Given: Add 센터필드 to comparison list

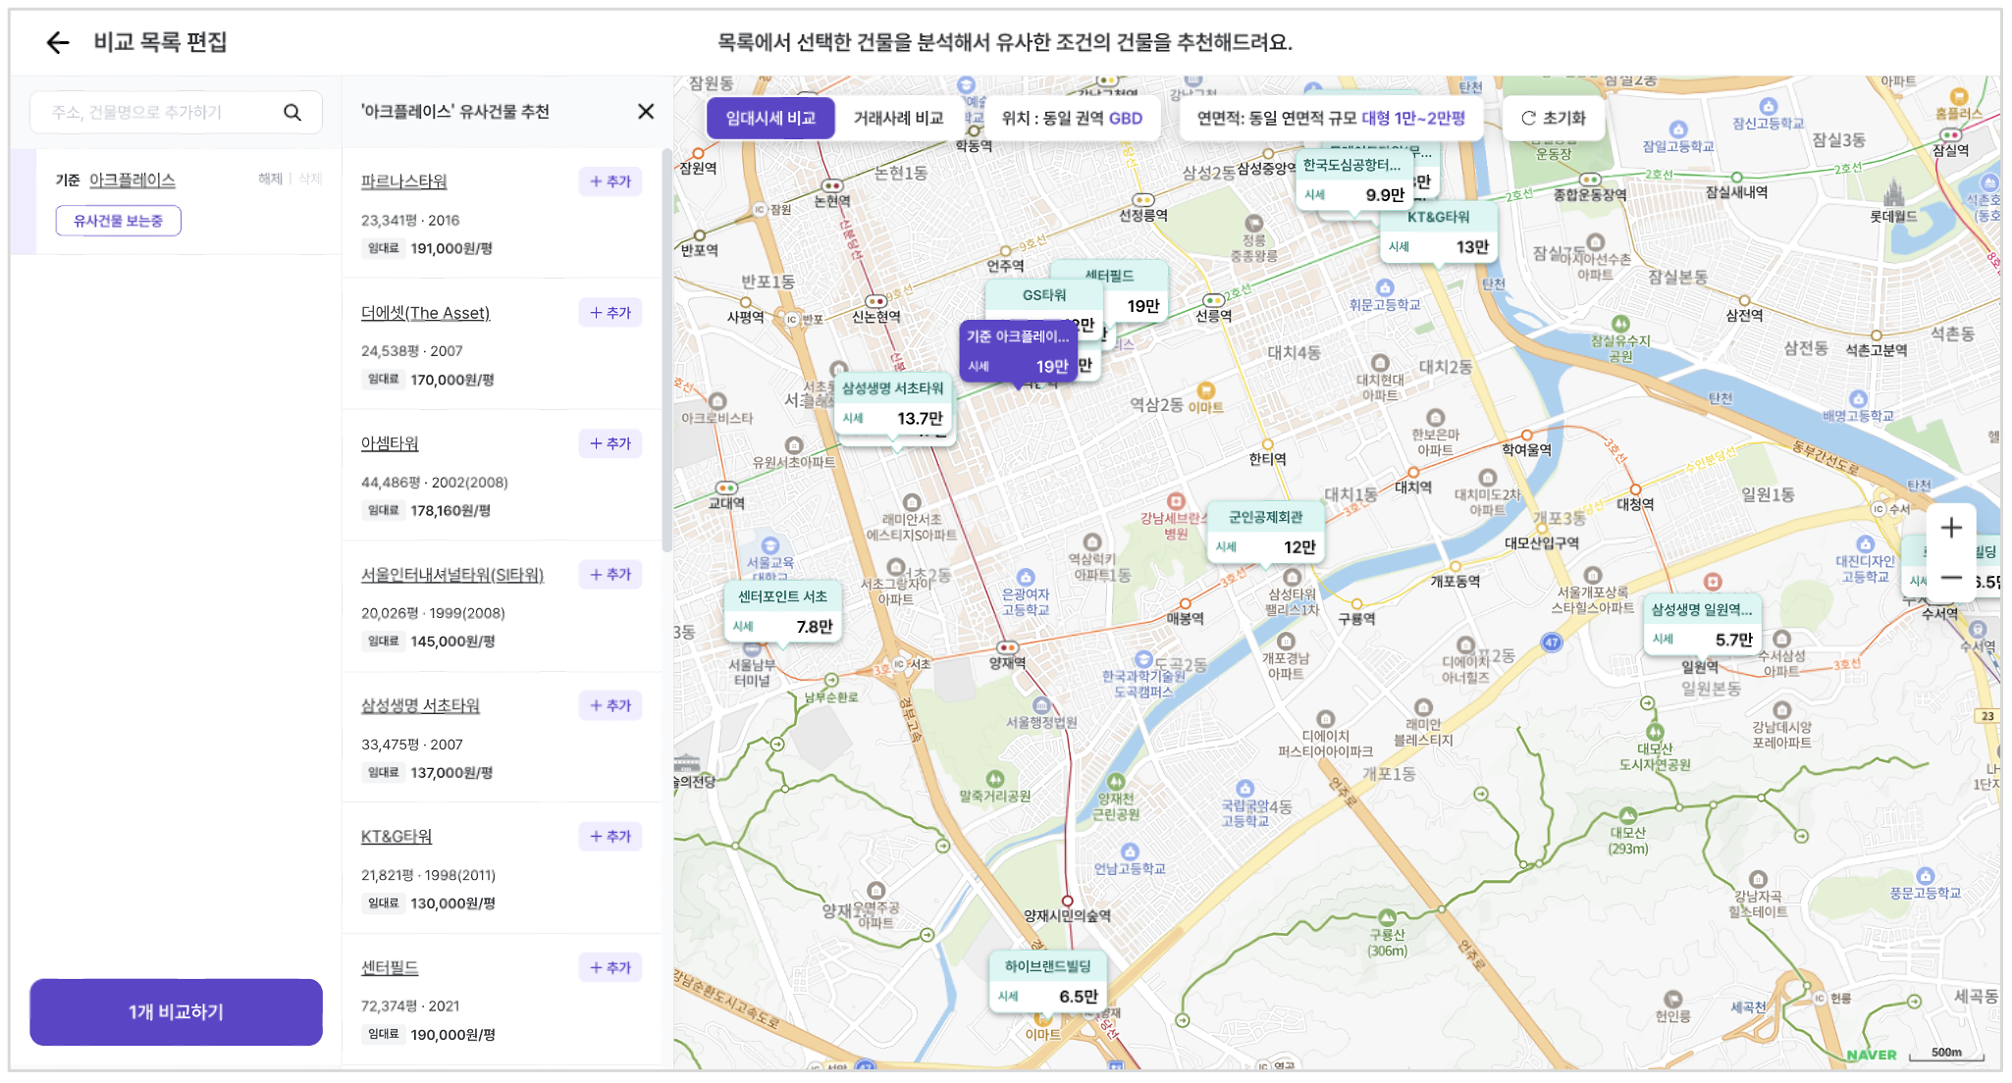Looking at the screenshot, I should pos(610,967).
